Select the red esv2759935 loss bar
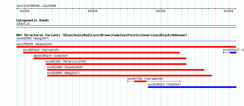 (x=126, y=47)
